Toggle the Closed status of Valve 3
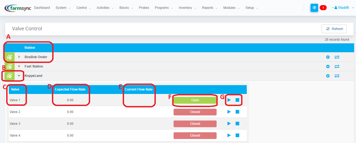Screen dimensions: 356x143 (x=195, y=124)
